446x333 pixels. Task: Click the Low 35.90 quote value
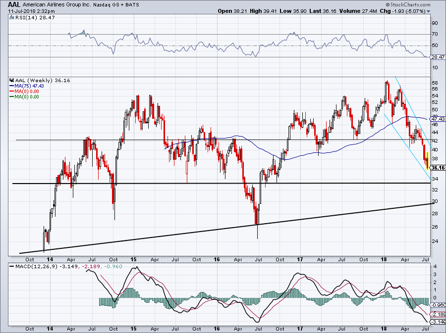tap(294, 11)
